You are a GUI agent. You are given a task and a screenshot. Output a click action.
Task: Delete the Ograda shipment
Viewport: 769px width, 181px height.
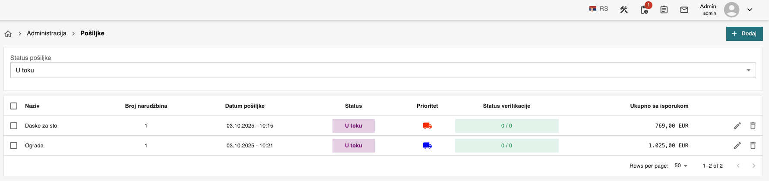point(753,146)
